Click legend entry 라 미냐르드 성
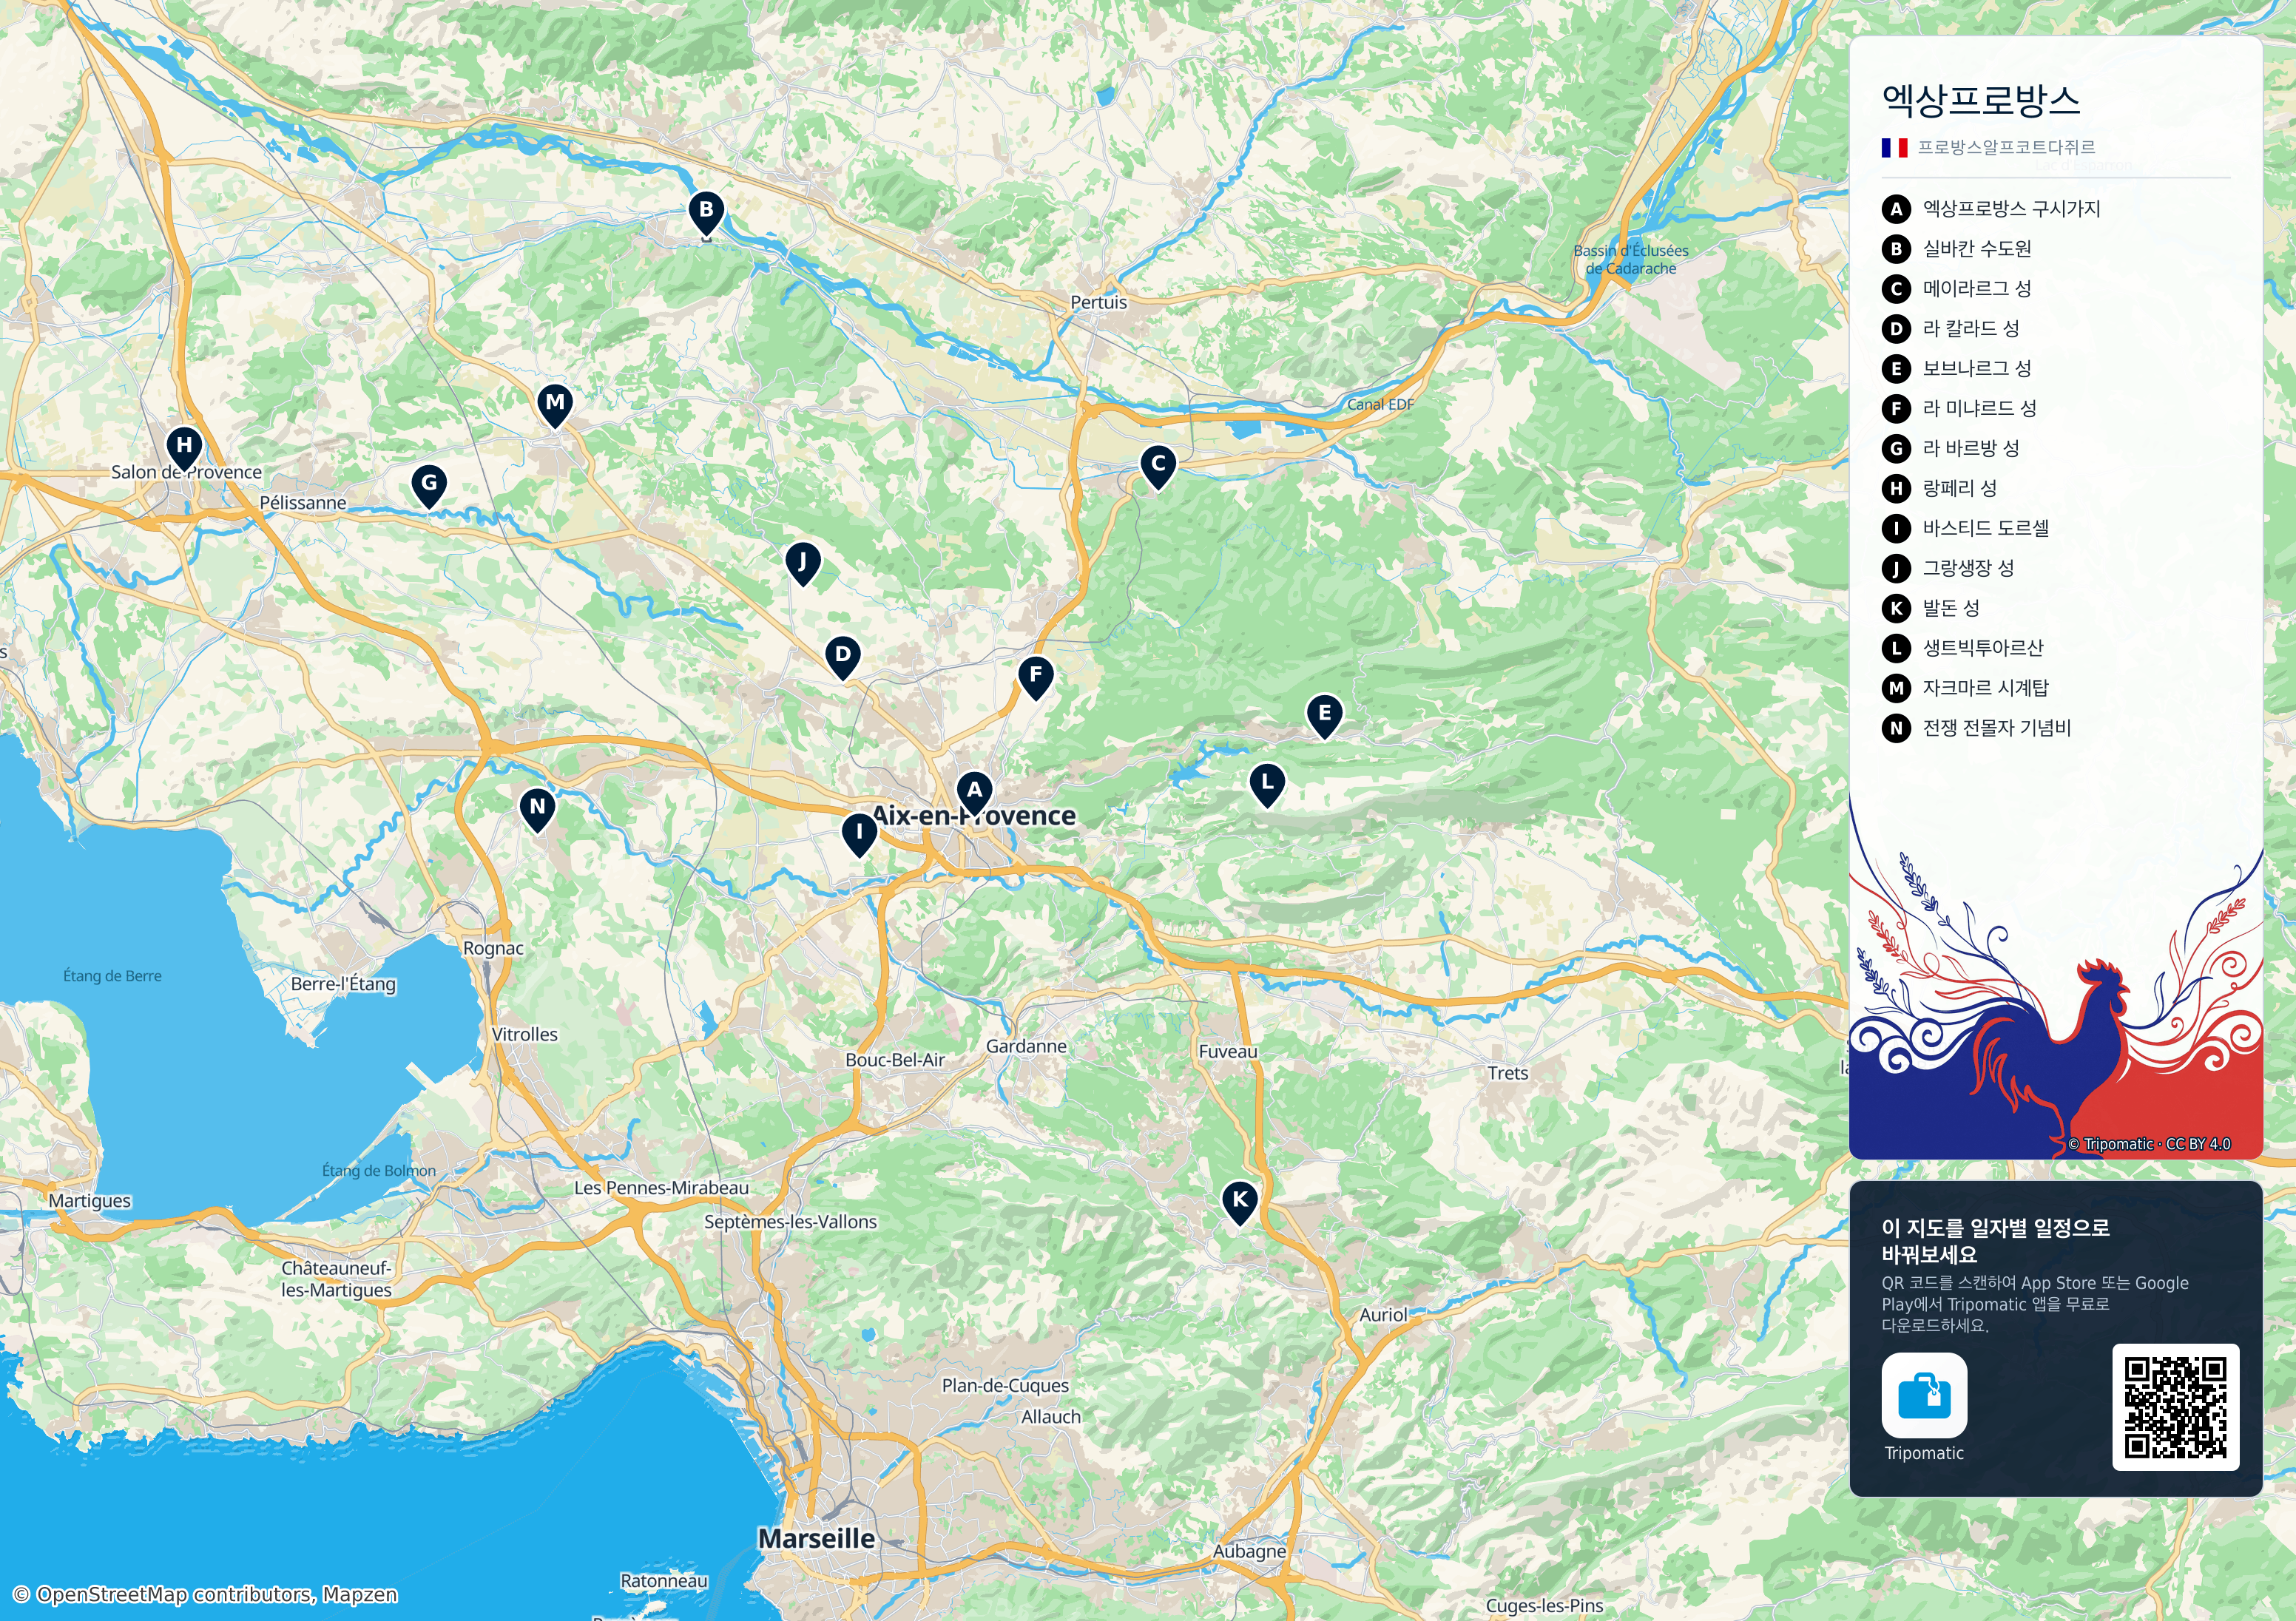The width and height of the screenshot is (2296, 1621). [x=1959, y=409]
